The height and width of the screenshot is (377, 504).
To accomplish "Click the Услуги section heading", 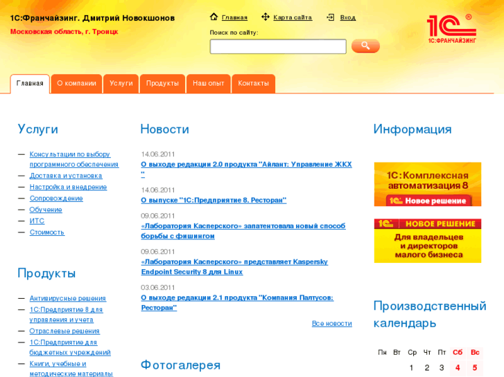I will (x=38, y=129).
